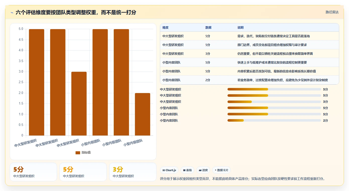Screen dimensions: 349x191
Task: Click the description starting with 部门边界
Action: [x=272, y=45]
